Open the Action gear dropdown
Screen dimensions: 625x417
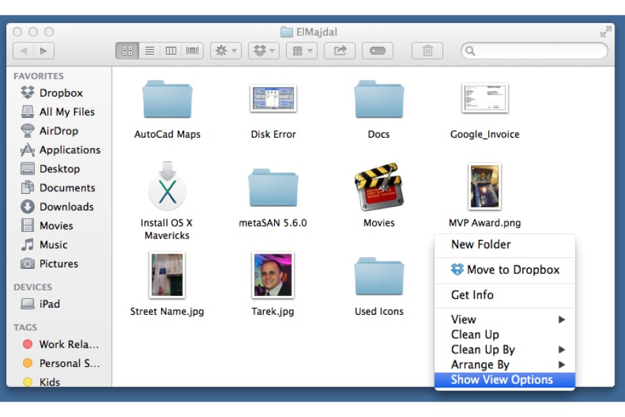pyautogui.click(x=226, y=51)
